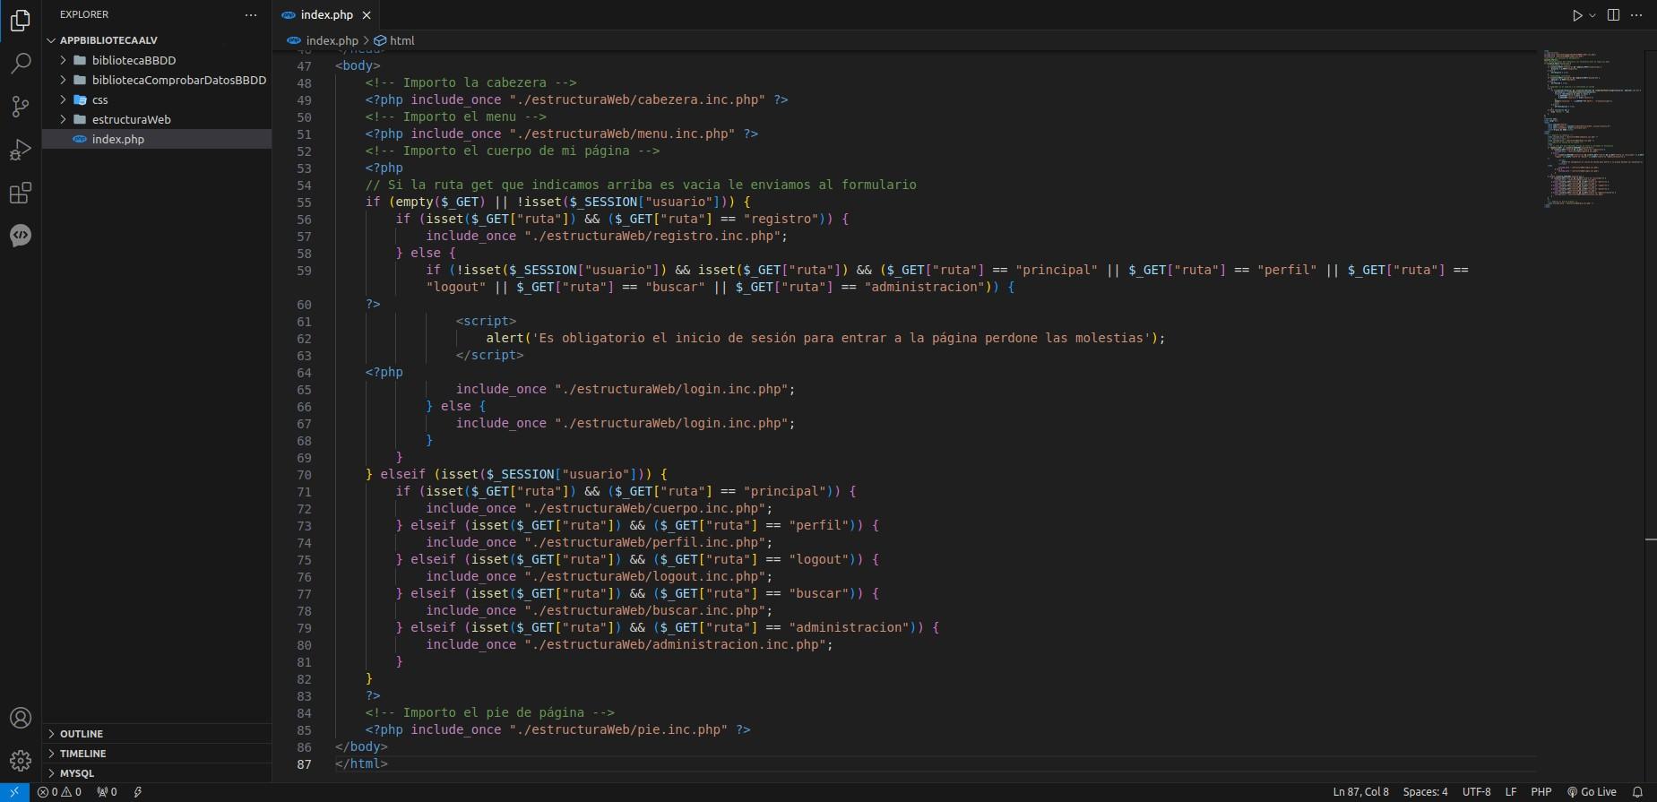Open the Extensions view
Screen dimensions: 1657x802
pyautogui.click(x=21, y=193)
